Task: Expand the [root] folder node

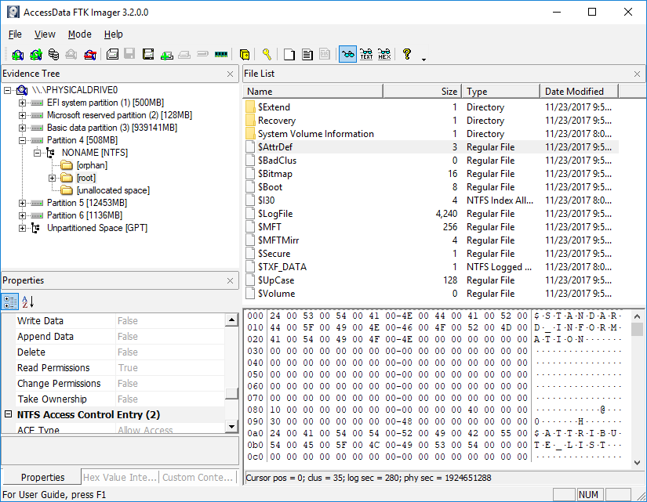Action: click(x=52, y=178)
